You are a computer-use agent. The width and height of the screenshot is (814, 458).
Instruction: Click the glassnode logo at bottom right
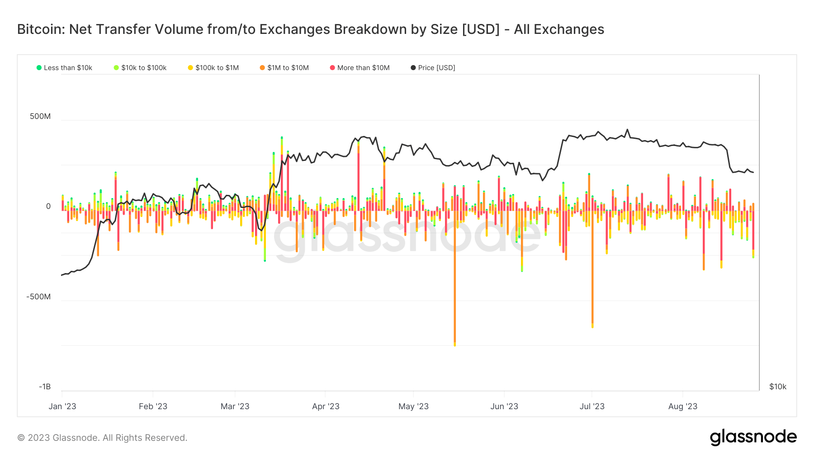tap(753, 437)
